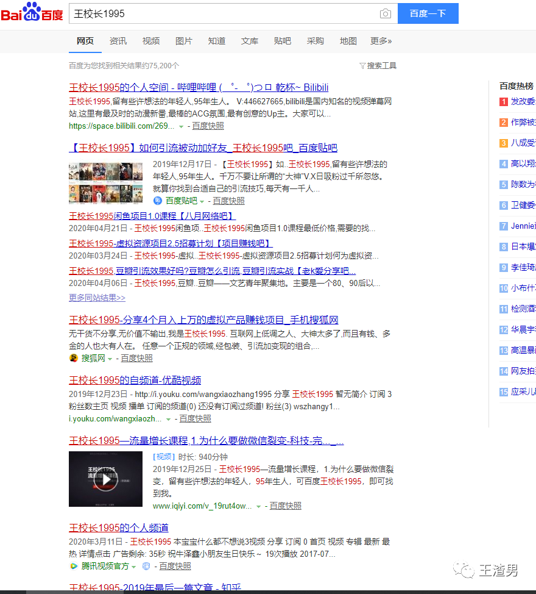Click hot list rank 2 badge

(504, 123)
